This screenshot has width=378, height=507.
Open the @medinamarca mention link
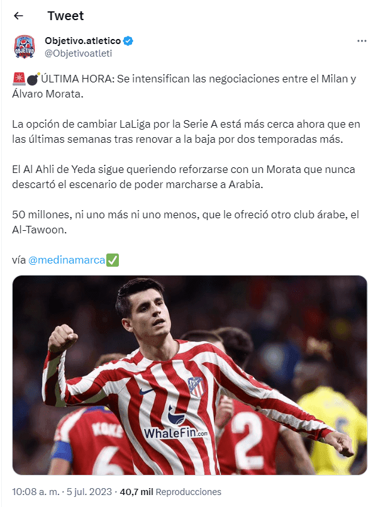tap(67, 260)
